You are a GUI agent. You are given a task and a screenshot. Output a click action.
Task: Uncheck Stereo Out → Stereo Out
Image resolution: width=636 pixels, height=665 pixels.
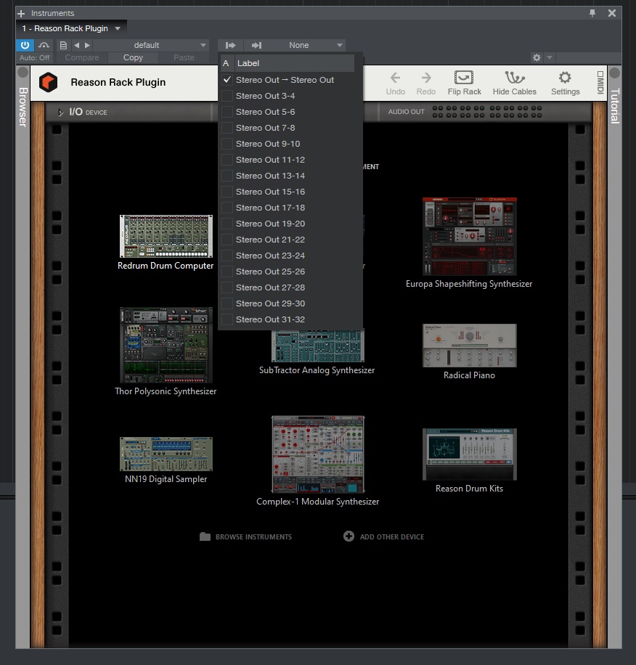(227, 80)
